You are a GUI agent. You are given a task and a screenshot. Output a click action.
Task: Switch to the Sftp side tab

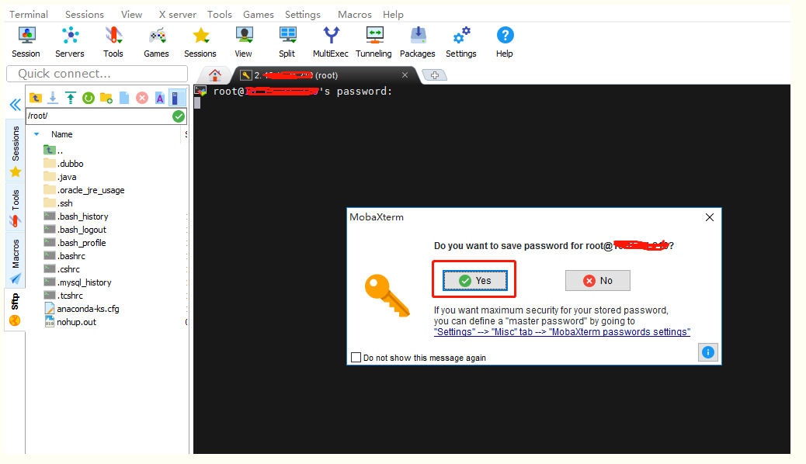click(15, 310)
